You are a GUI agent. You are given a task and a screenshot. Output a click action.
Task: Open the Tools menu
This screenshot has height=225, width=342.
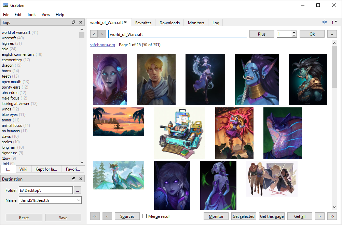[x=32, y=15]
